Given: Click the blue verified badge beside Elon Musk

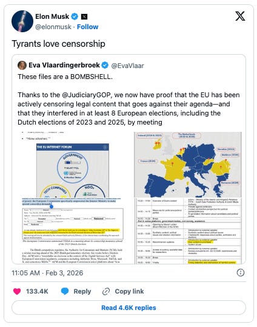Looking at the screenshot, I should tap(75, 16).
